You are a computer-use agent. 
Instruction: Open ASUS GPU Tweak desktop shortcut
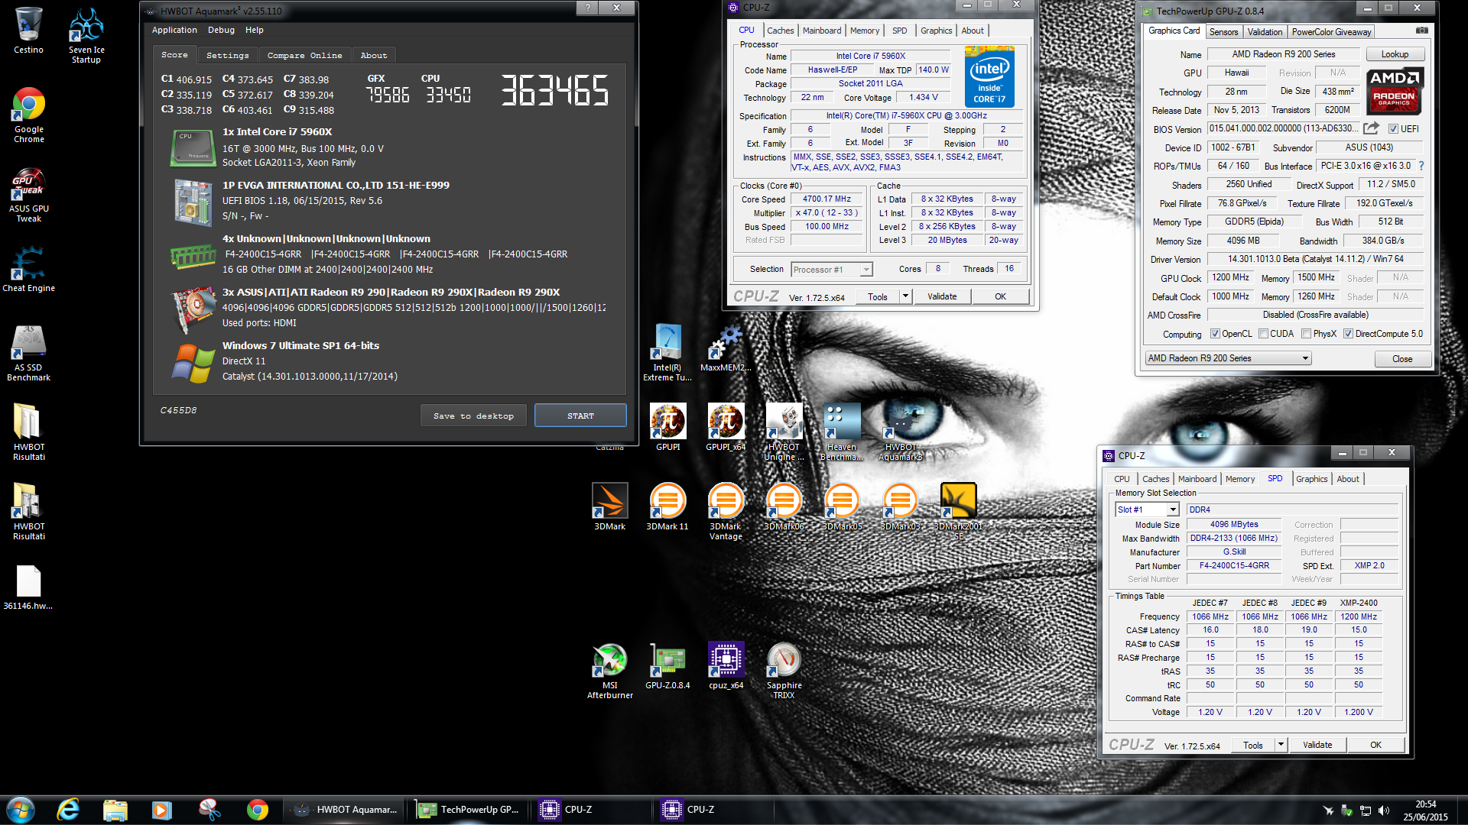click(x=29, y=195)
